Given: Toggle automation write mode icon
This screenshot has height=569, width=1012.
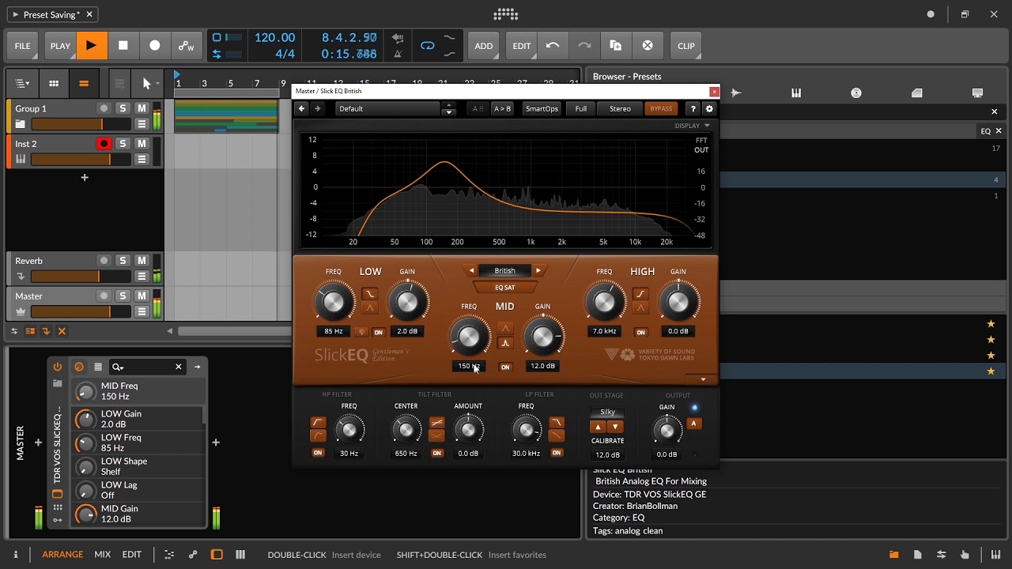Looking at the screenshot, I should click(187, 46).
